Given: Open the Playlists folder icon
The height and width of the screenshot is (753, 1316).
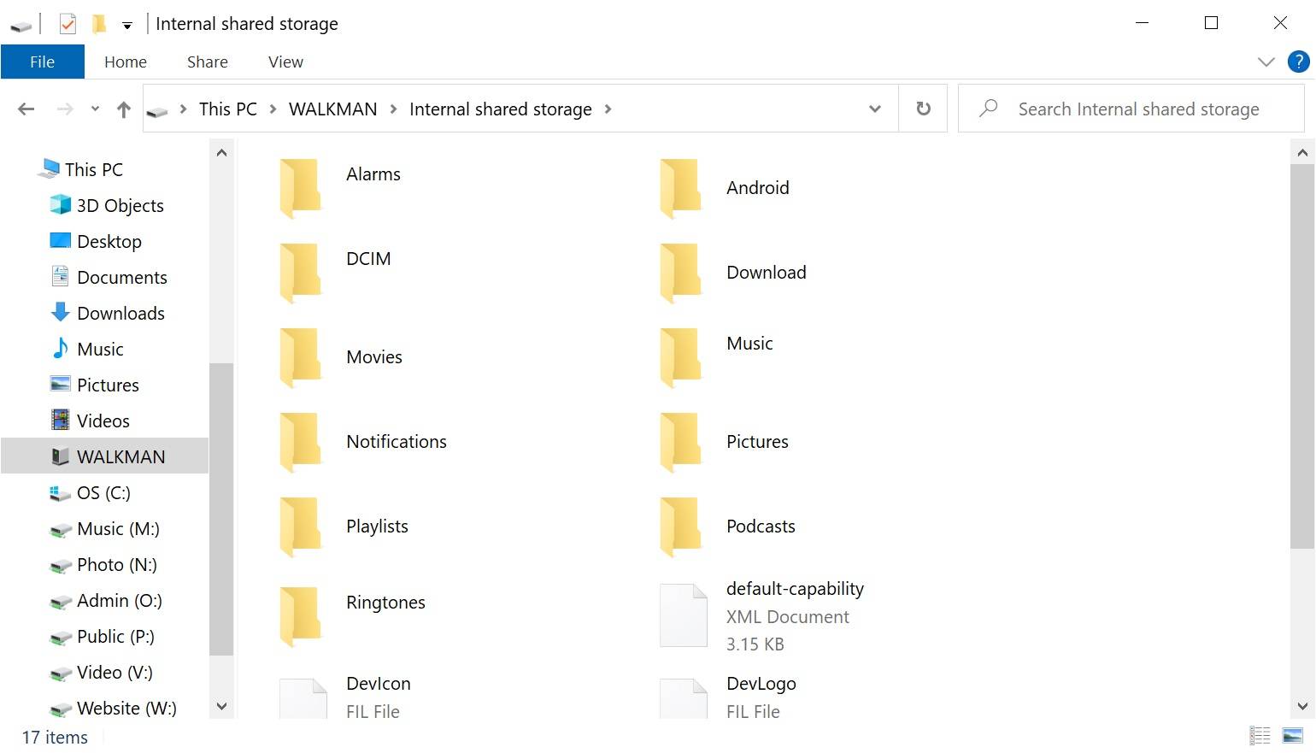Looking at the screenshot, I should point(301,527).
